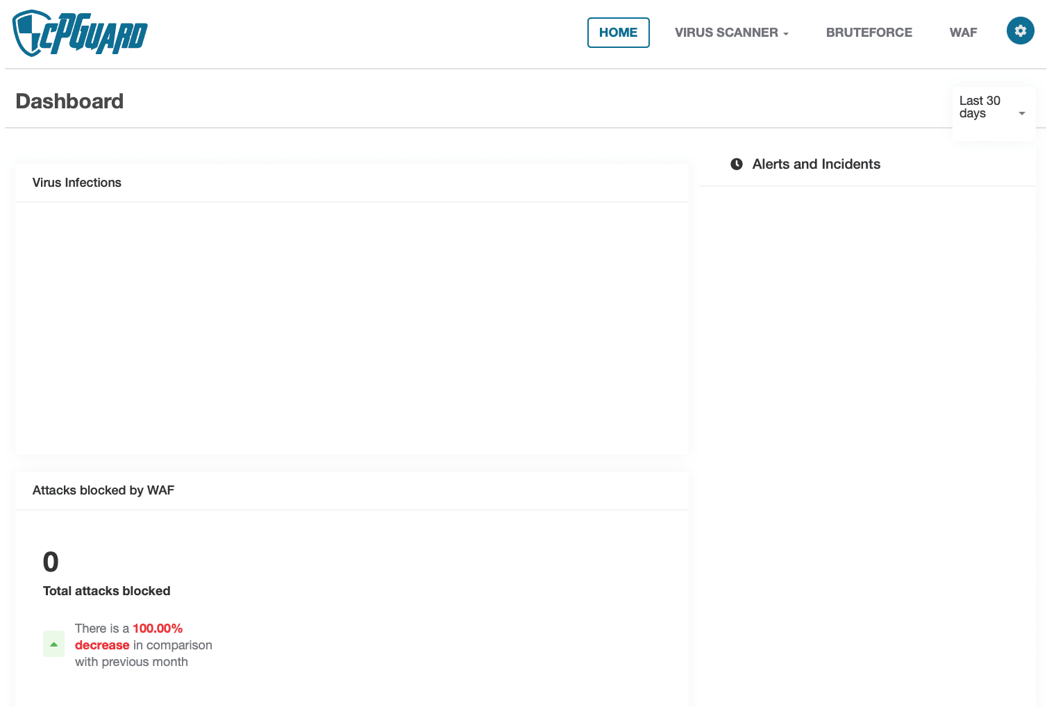Click the zero attack counter digit
This screenshot has width=1047, height=707.
50,562
